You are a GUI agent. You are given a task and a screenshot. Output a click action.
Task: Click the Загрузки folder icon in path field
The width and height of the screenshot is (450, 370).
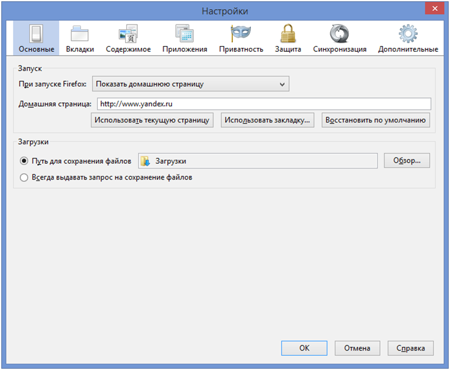[x=145, y=161]
